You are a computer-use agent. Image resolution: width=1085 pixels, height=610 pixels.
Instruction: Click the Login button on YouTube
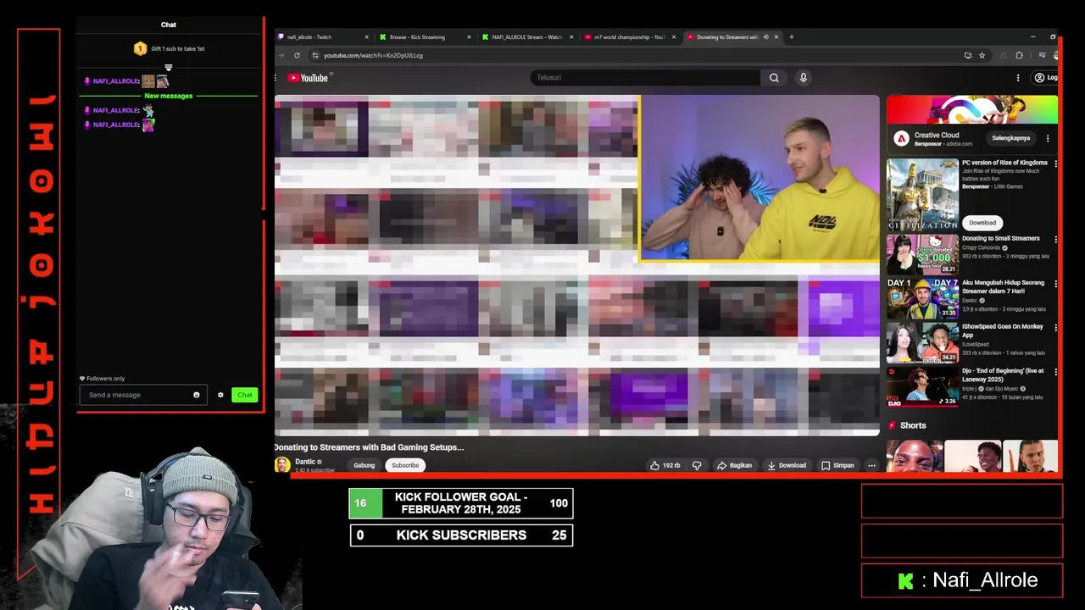click(x=1046, y=78)
